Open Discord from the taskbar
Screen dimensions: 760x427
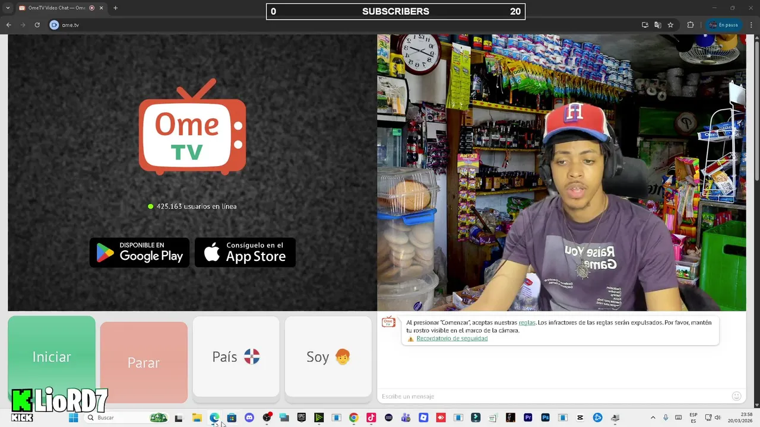249,418
